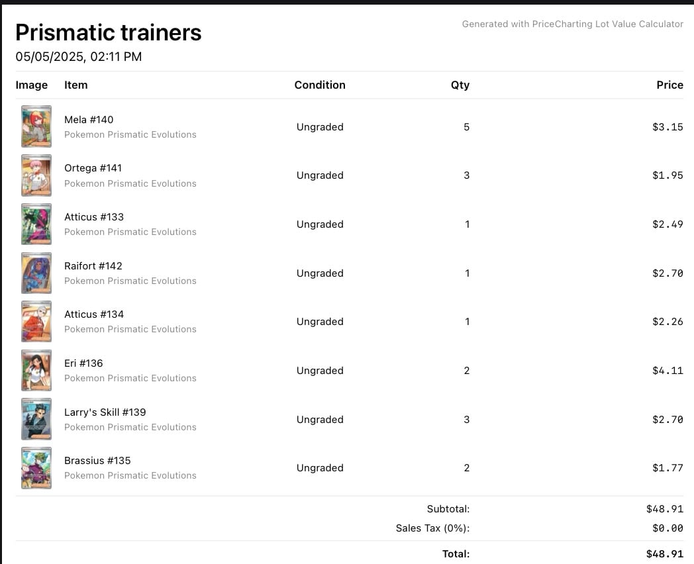
Task: Click the Price column header
Action: point(669,85)
